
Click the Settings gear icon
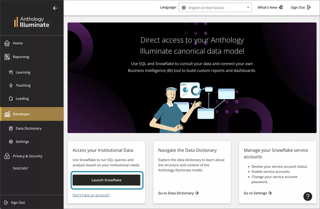tap(10, 141)
